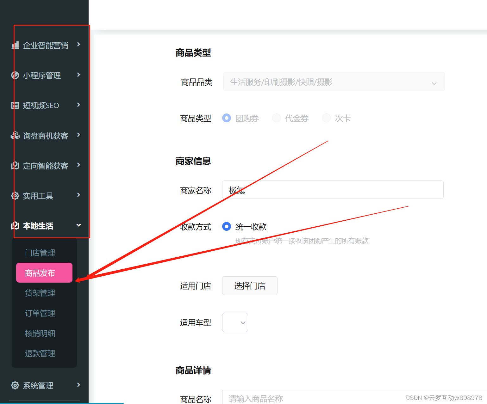
Task: Click the 商家信息 section heading
Action: click(193, 161)
